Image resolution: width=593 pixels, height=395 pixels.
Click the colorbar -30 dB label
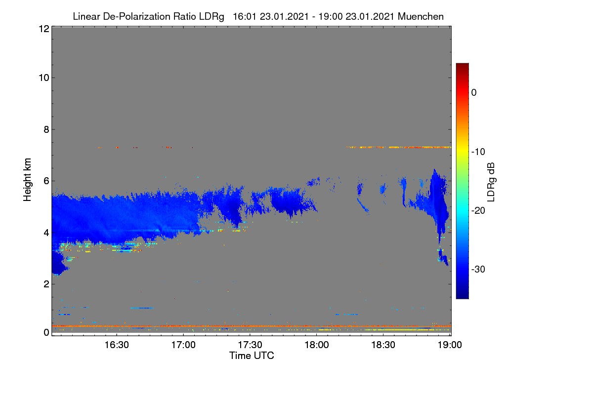tap(477, 270)
